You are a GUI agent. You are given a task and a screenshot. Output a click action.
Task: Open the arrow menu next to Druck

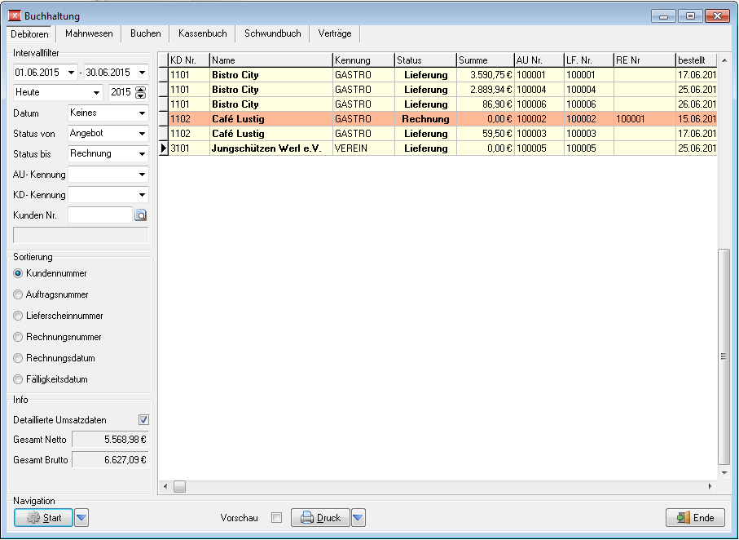[359, 518]
